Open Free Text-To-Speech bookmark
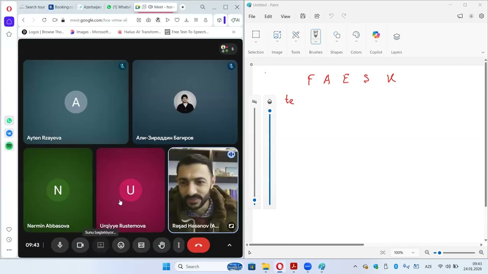 (187, 32)
